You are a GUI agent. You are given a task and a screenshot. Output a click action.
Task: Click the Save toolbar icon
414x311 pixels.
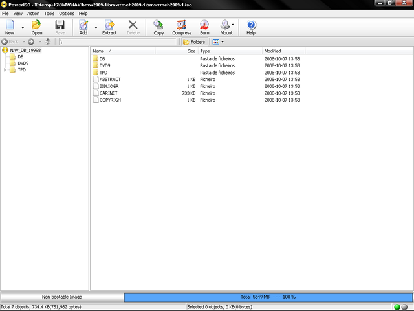(60, 27)
